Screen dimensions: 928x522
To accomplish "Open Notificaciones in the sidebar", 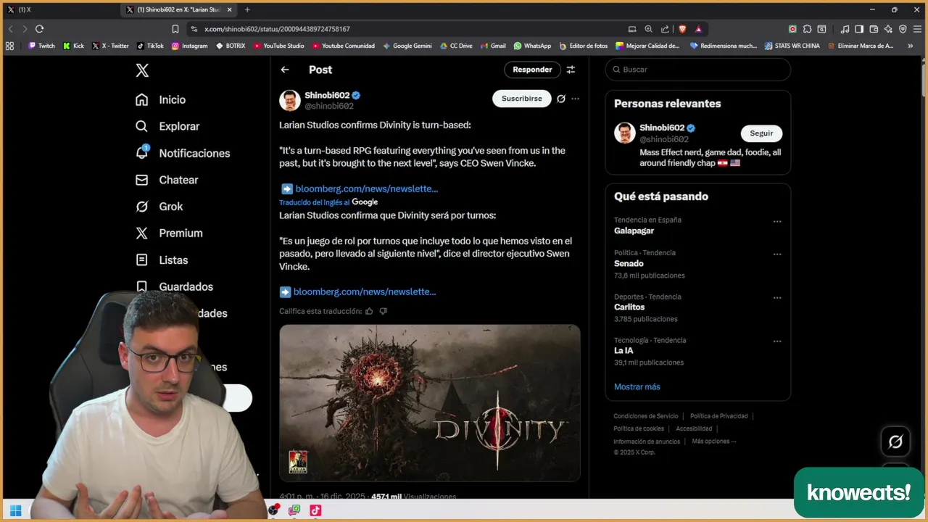I will pyautogui.click(x=183, y=153).
